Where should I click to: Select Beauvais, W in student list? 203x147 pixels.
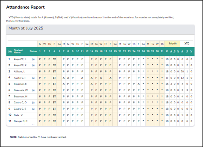coord(20,90)
